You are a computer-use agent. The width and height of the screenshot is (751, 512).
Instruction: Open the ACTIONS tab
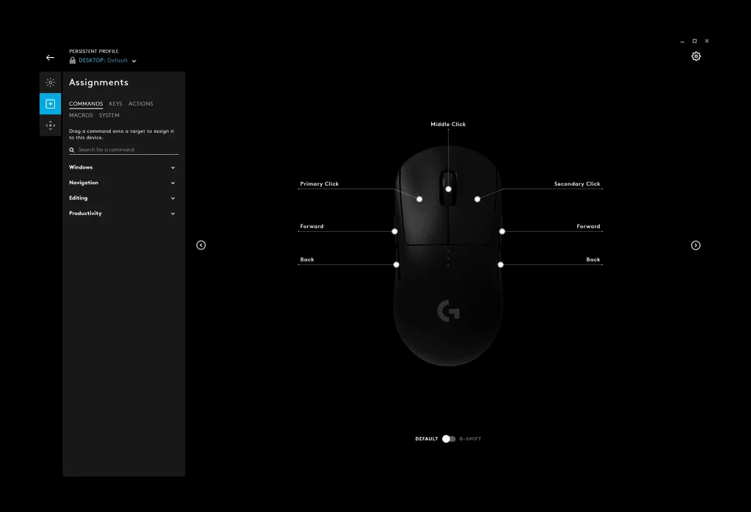tap(141, 104)
